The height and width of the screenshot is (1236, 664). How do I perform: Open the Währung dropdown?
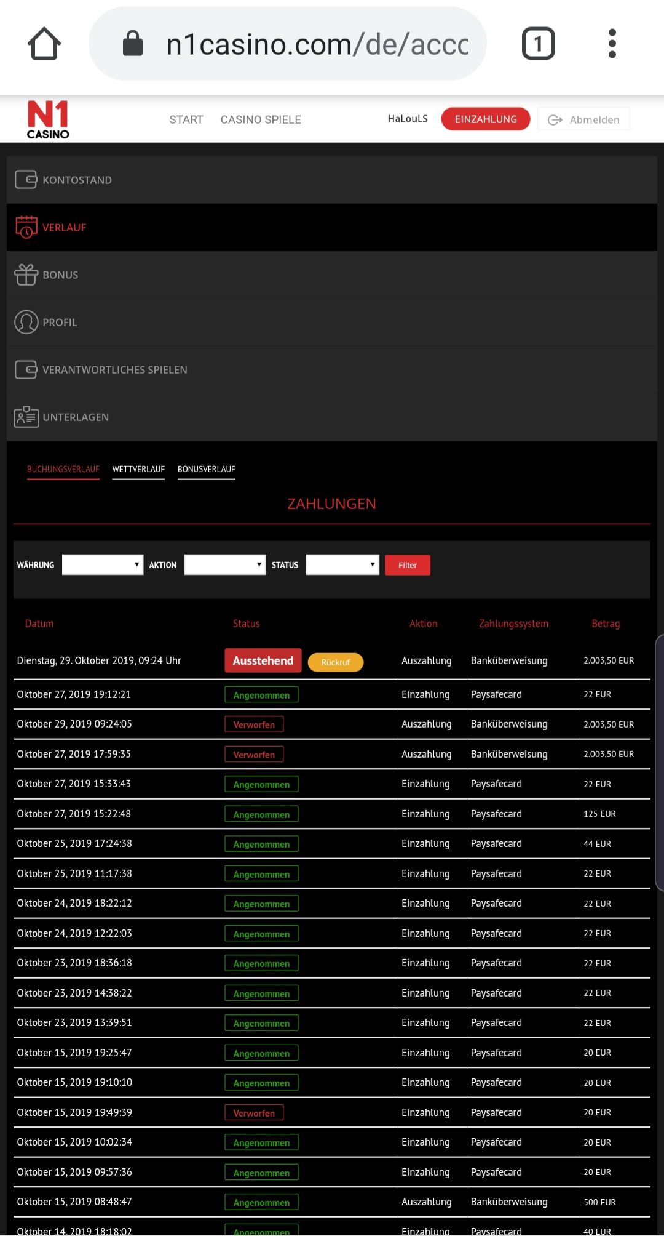(x=103, y=564)
